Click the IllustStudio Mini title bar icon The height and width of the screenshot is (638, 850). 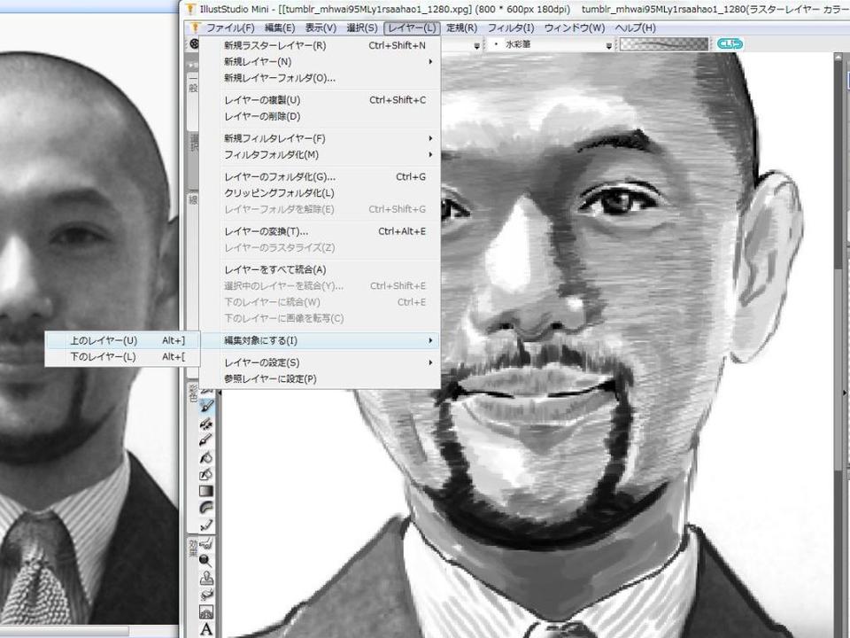click(x=190, y=9)
